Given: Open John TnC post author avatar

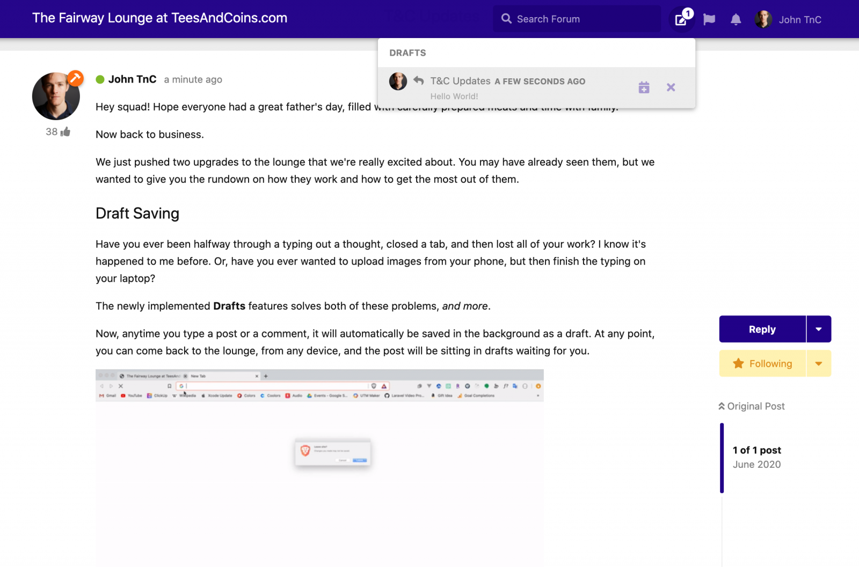Looking at the screenshot, I should pyautogui.click(x=56, y=96).
